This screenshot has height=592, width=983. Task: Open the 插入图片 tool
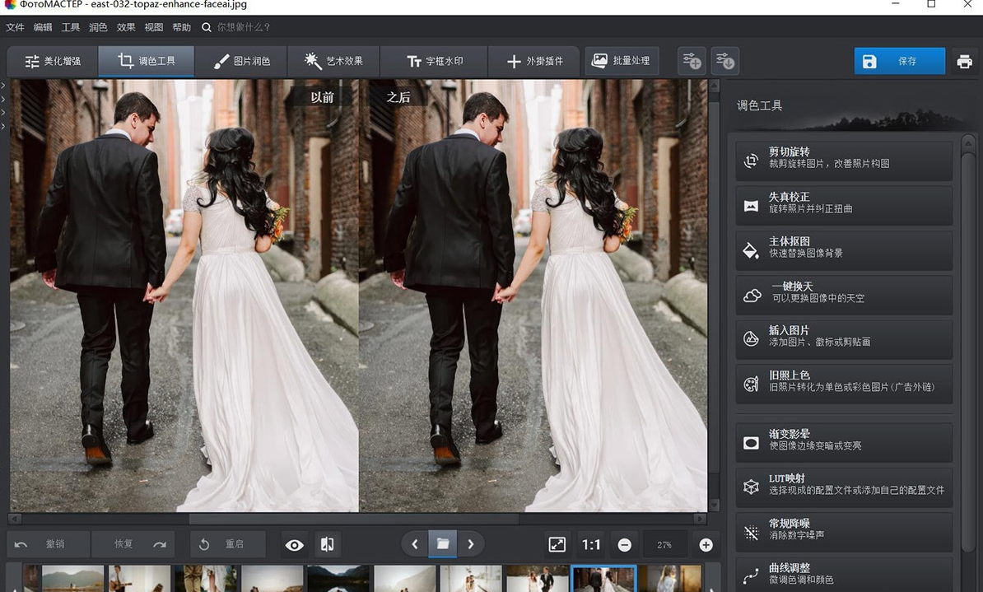point(844,339)
